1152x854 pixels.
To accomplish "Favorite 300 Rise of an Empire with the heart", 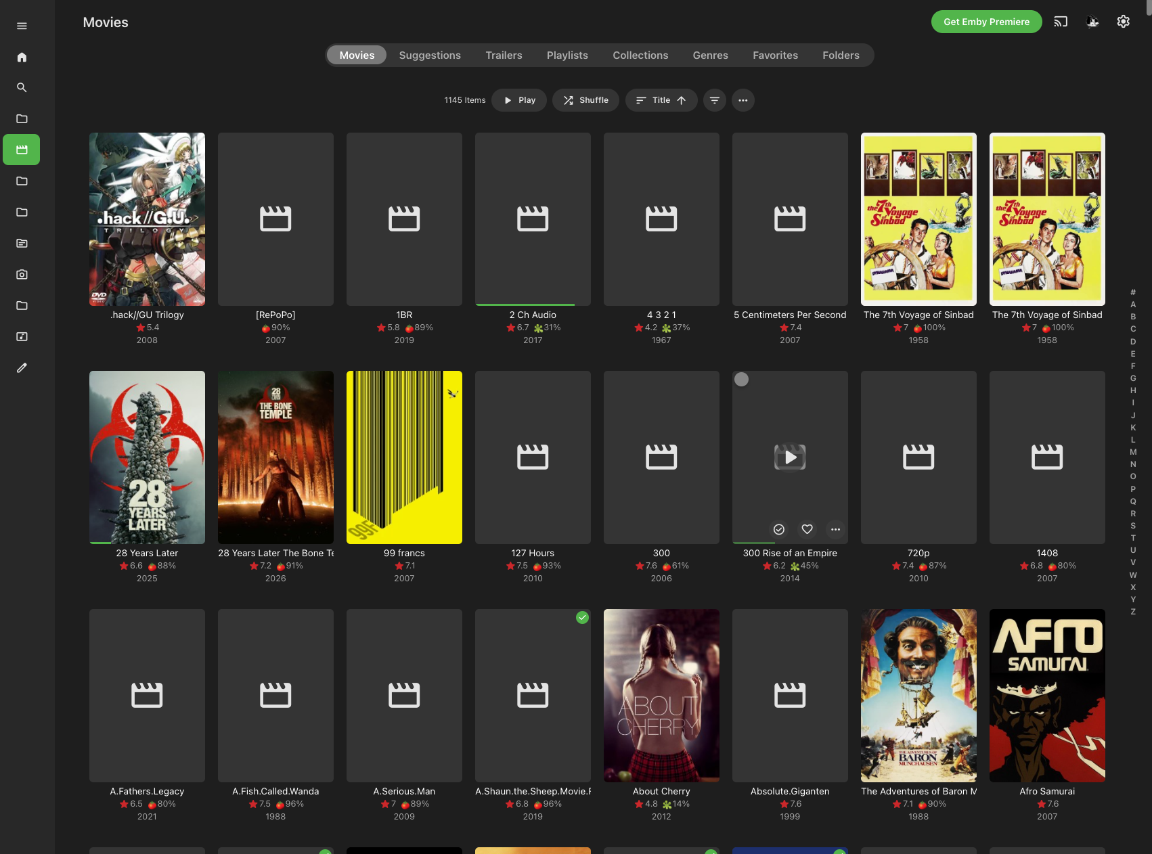I will (807, 529).
